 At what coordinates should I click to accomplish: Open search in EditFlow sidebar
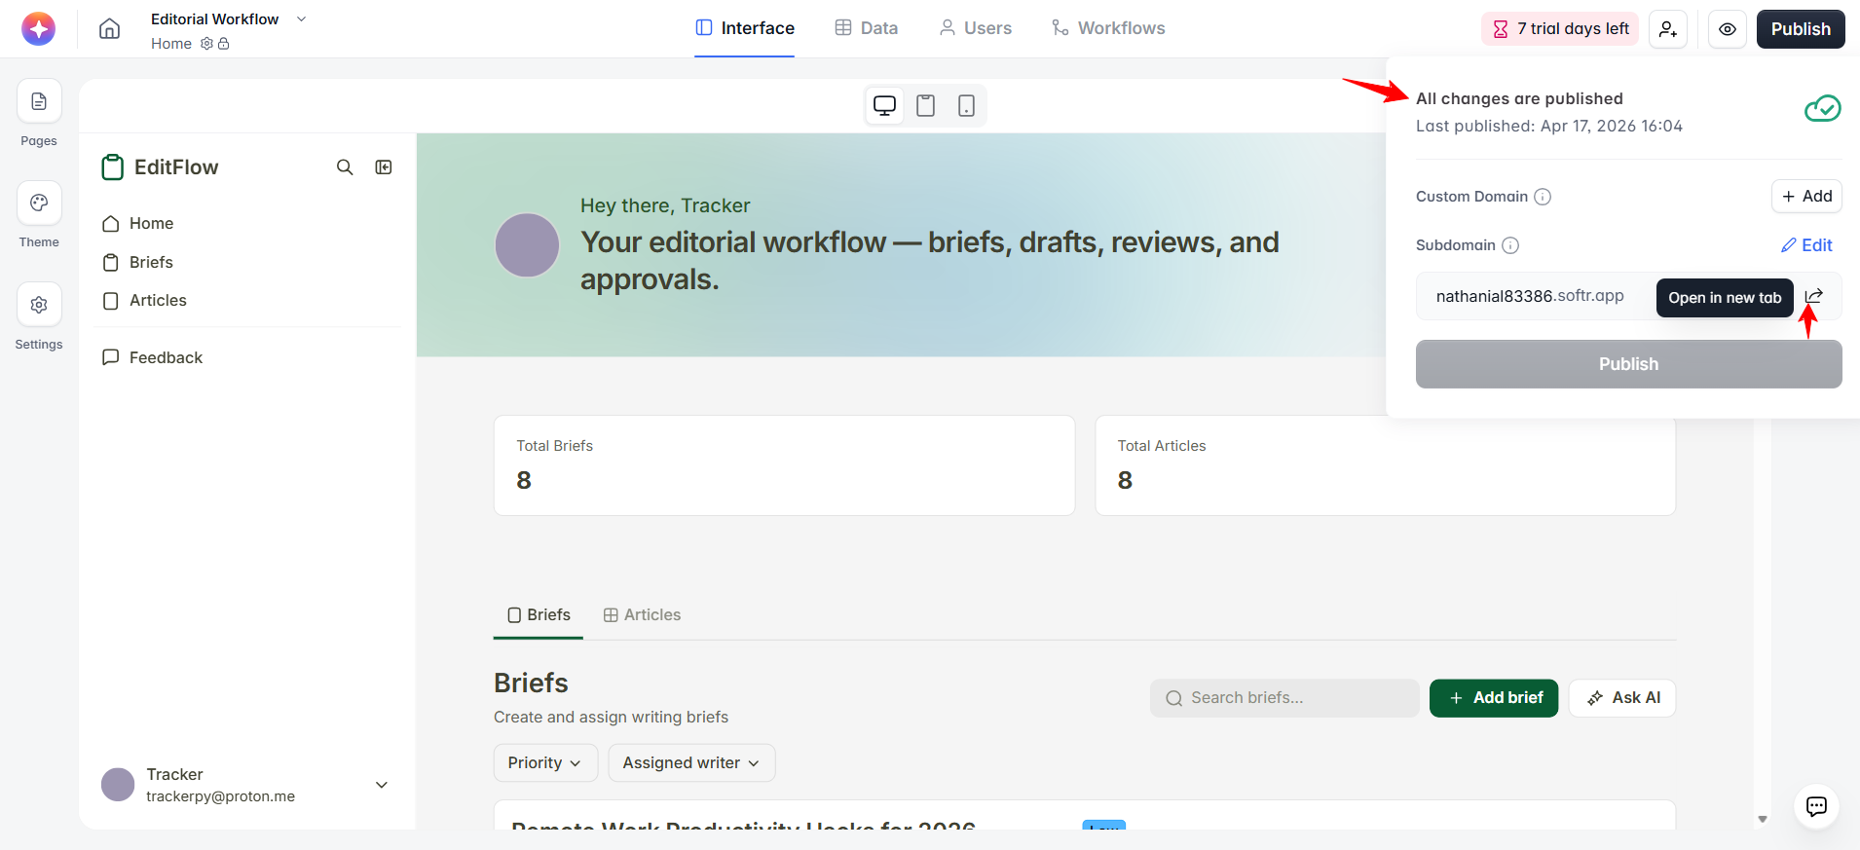click(345, 167)
